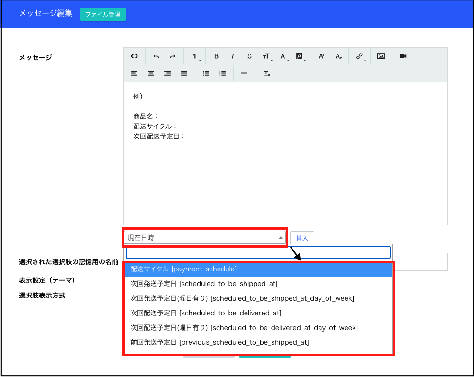This screenshot has height=377, width=474.
Task: Insert a horizontal line
Action: [x=244, y=73]
